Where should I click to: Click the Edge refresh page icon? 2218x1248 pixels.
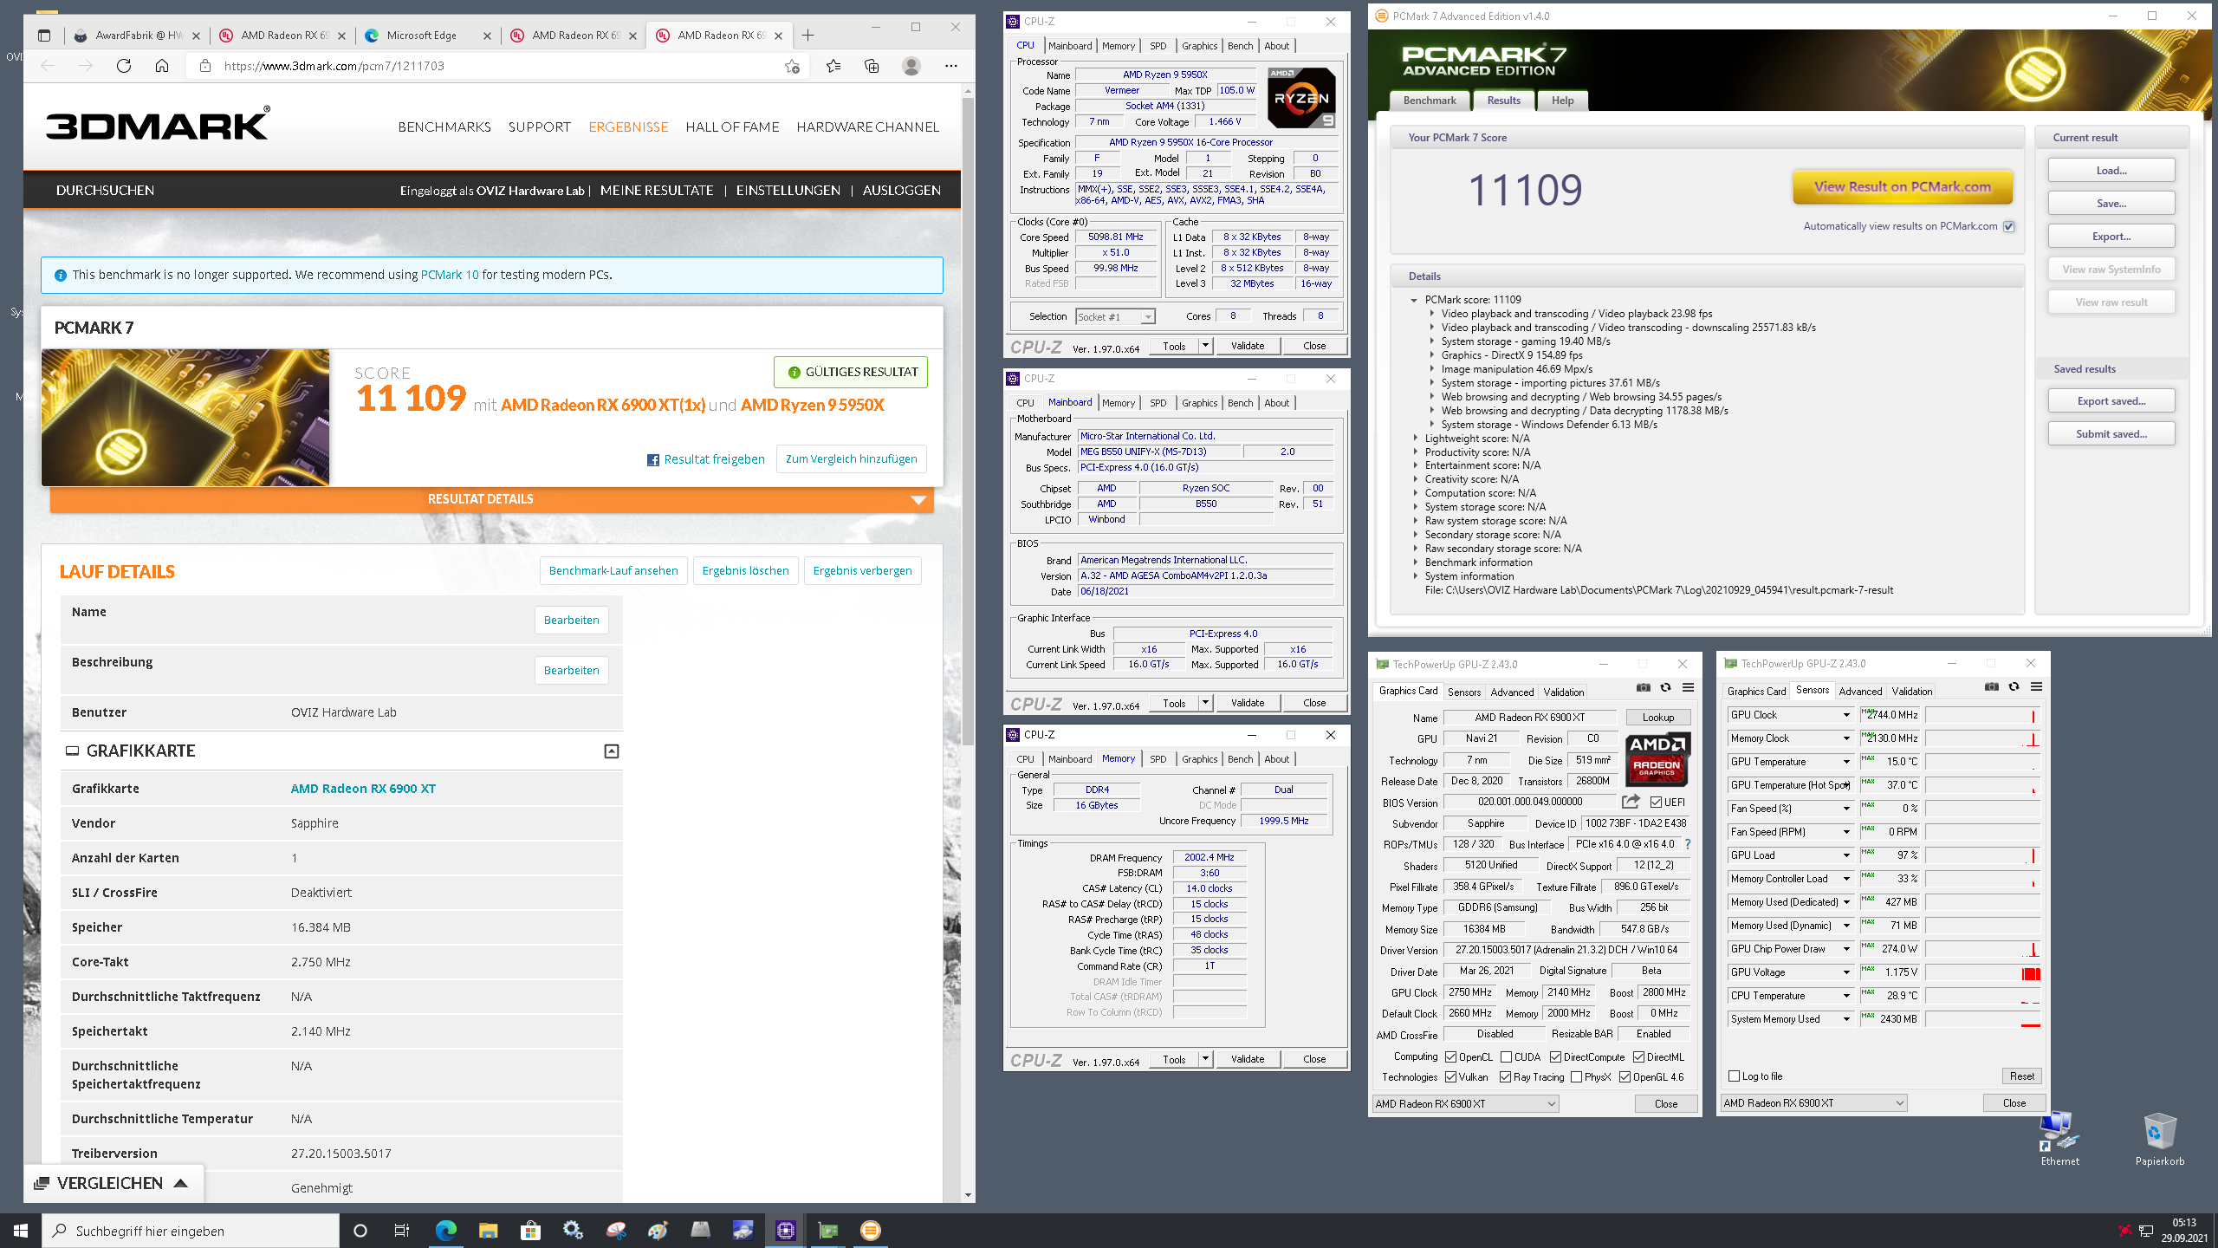124,66
